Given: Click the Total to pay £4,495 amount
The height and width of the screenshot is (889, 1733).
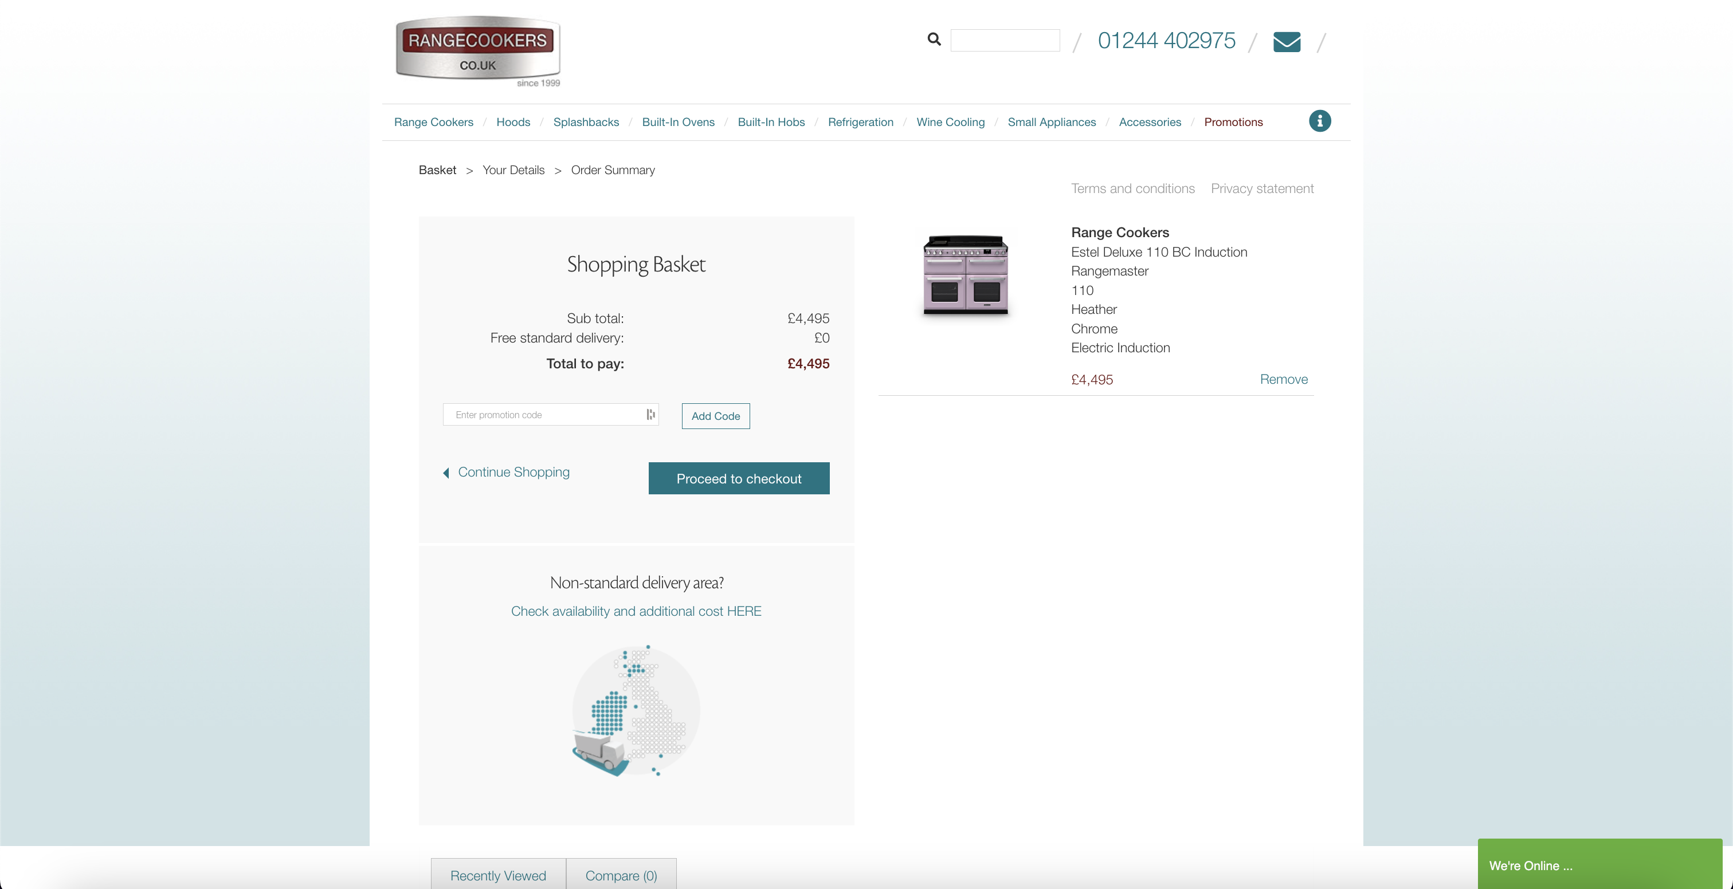Looking at the screenshot, I should pyautogui.click(x=808, y=364).
